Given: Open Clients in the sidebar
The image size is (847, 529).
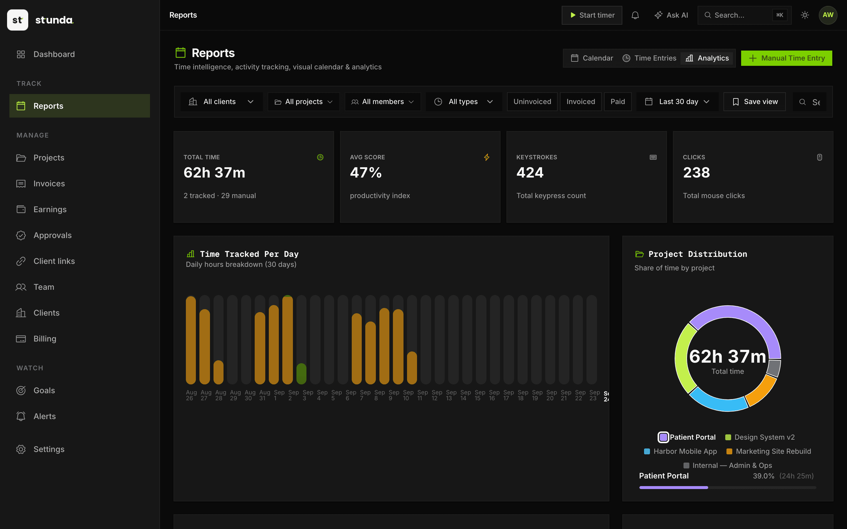Looking at the screenshot, I should (x=79, y=313).
